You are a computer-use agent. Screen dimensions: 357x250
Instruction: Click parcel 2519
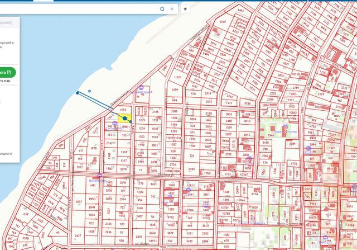(x=208, y=93)
